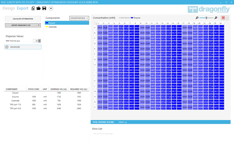234x141 pixels.
Task: Click the Calculate Optimisation button
Action: 23,19
